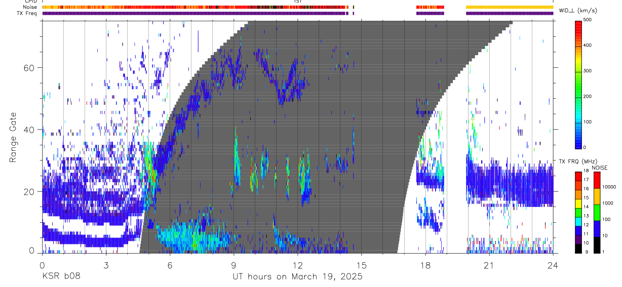Click the x-axis '6' hour tick label
Image resolution: width=622 pixels, height=287 pixels.
coord(170,265)
